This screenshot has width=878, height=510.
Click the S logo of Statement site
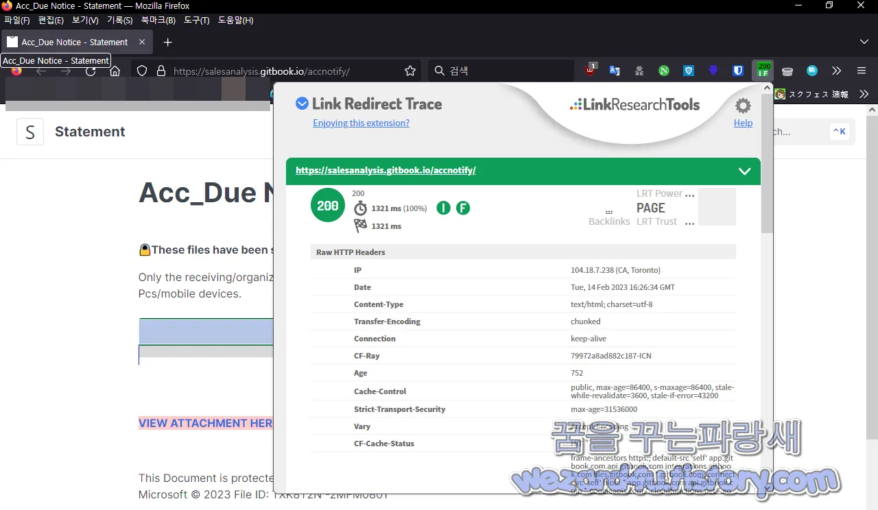[30, 132]
